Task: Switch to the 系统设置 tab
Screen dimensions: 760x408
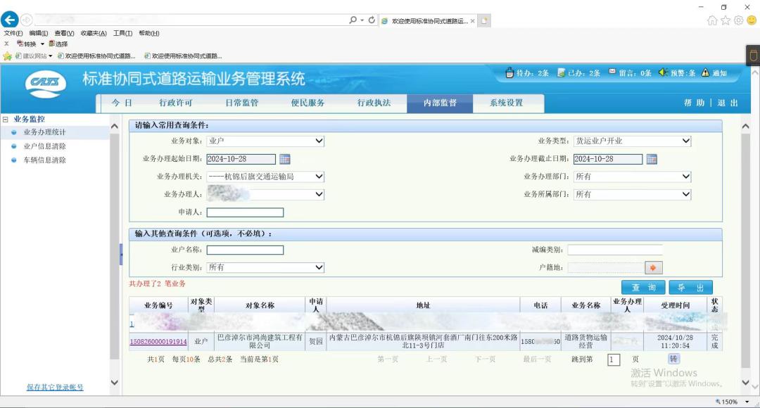Action: pos(507,103)
